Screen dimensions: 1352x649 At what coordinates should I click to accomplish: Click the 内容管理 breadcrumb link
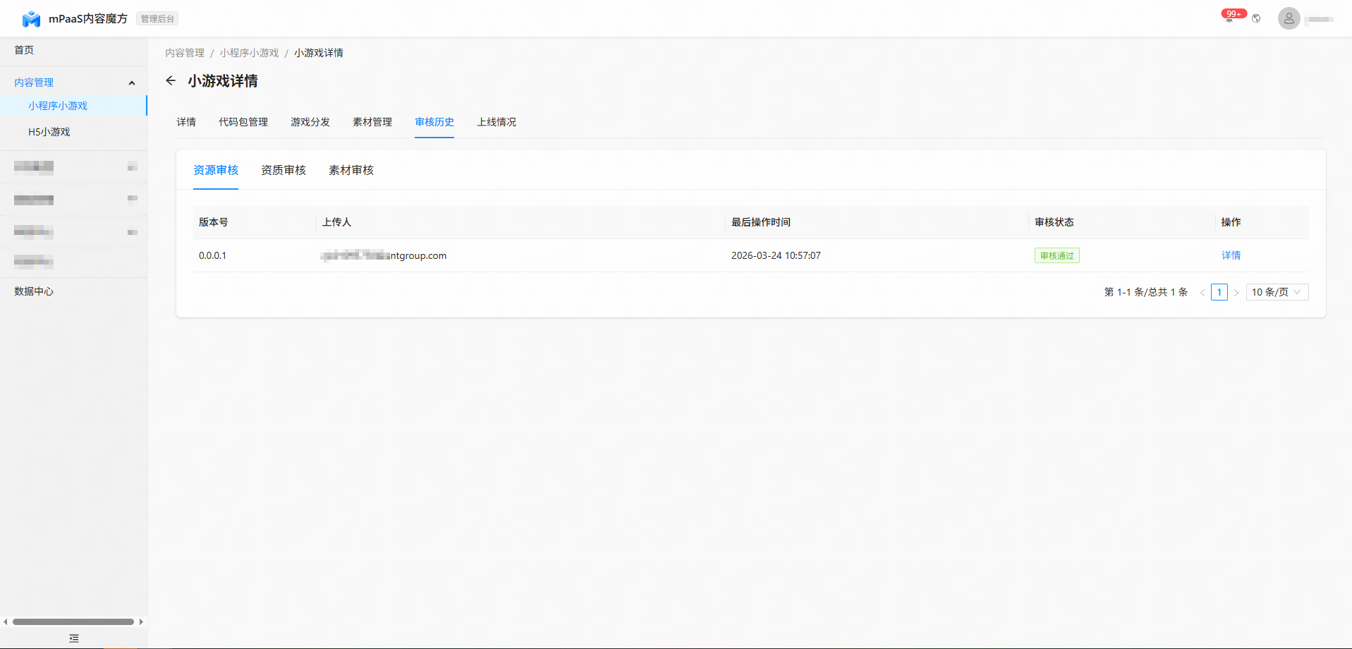tap(185, 53)
